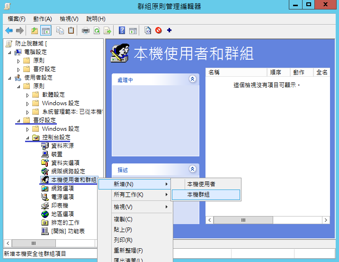Screen dimensions: 339x262
Task: Click the Print icon in toolbar
Action: [x=86, y=30]
